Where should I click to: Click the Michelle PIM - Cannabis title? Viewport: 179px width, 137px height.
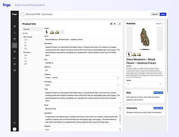(39, 14)
